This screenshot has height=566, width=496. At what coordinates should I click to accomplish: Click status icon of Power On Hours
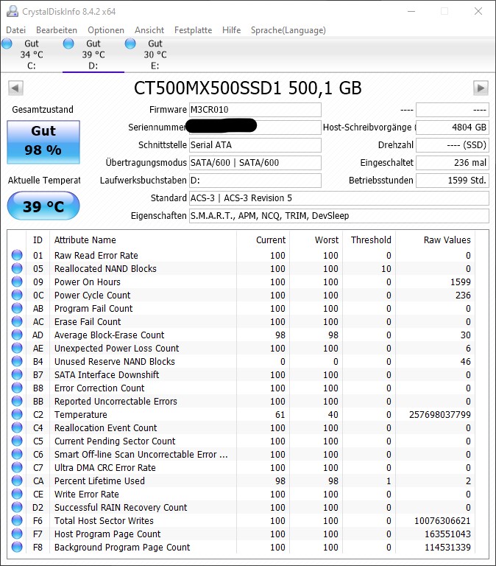coord(17,282)
